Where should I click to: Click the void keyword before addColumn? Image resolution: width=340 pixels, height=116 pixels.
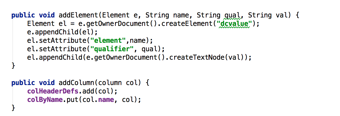click(47, 83)
